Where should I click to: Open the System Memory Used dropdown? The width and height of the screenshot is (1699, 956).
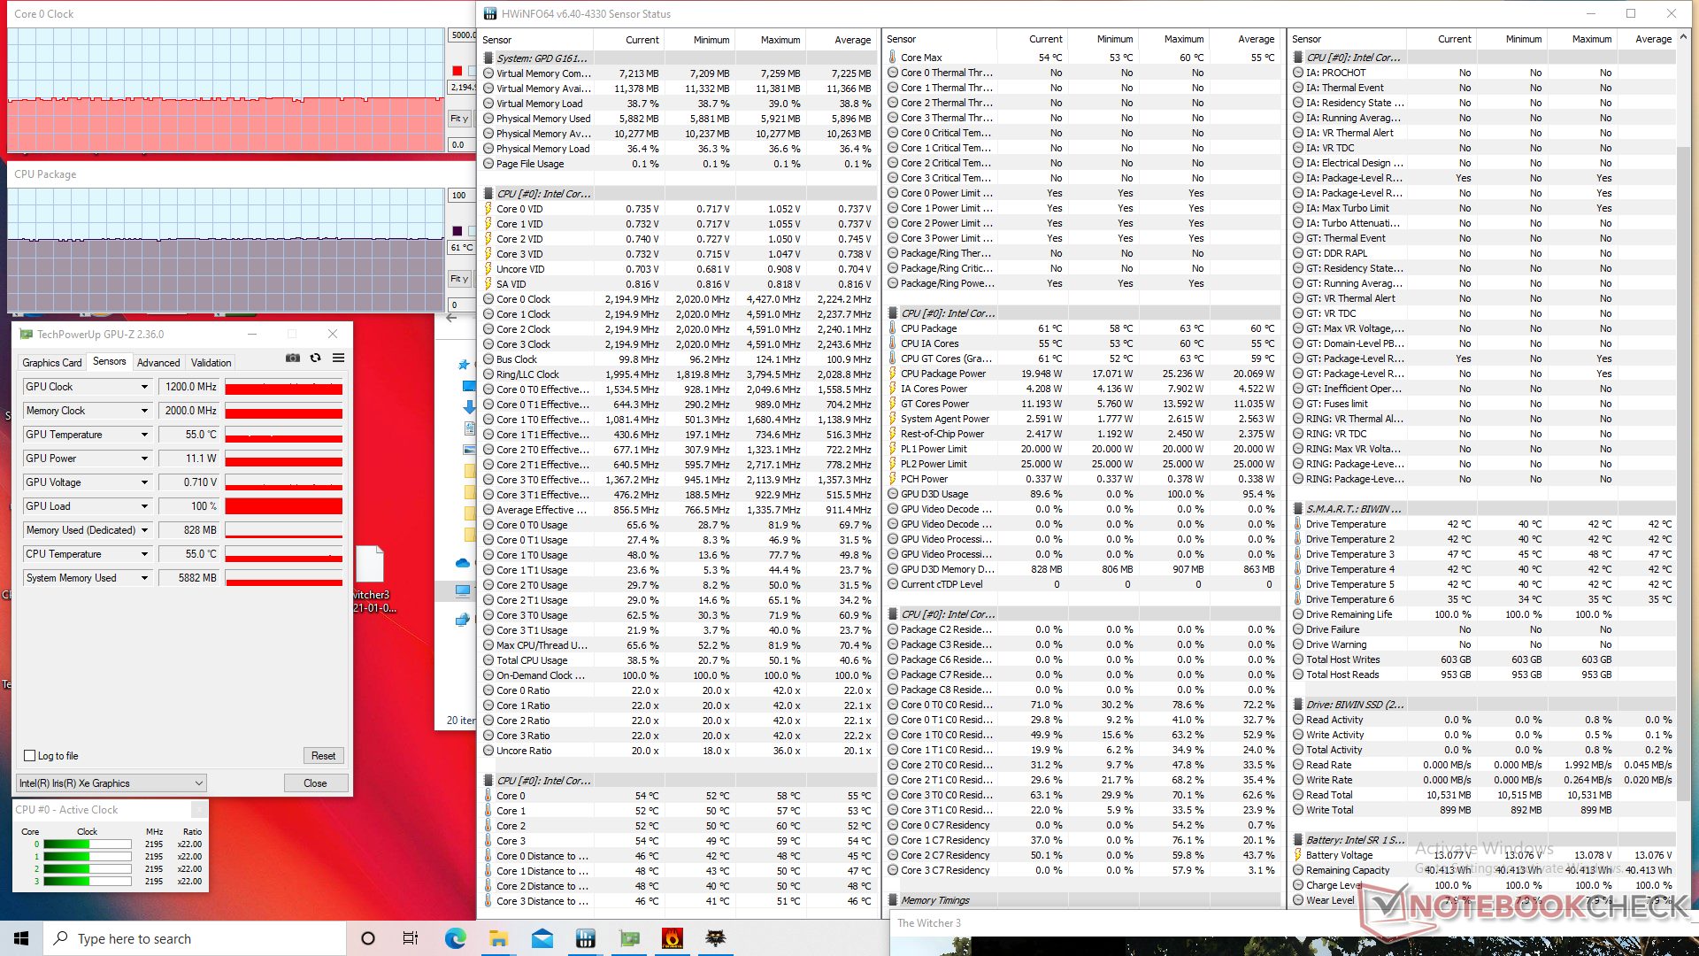[144, 578]
